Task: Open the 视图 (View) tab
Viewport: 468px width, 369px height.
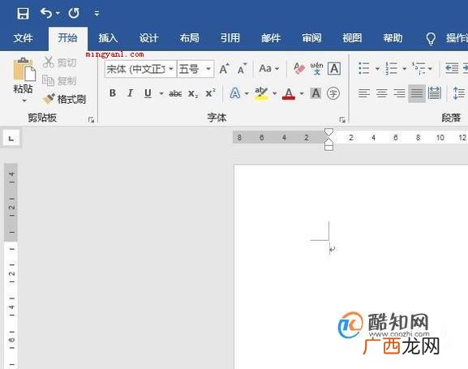Action: pyautogui.click(x=352, y=38)
